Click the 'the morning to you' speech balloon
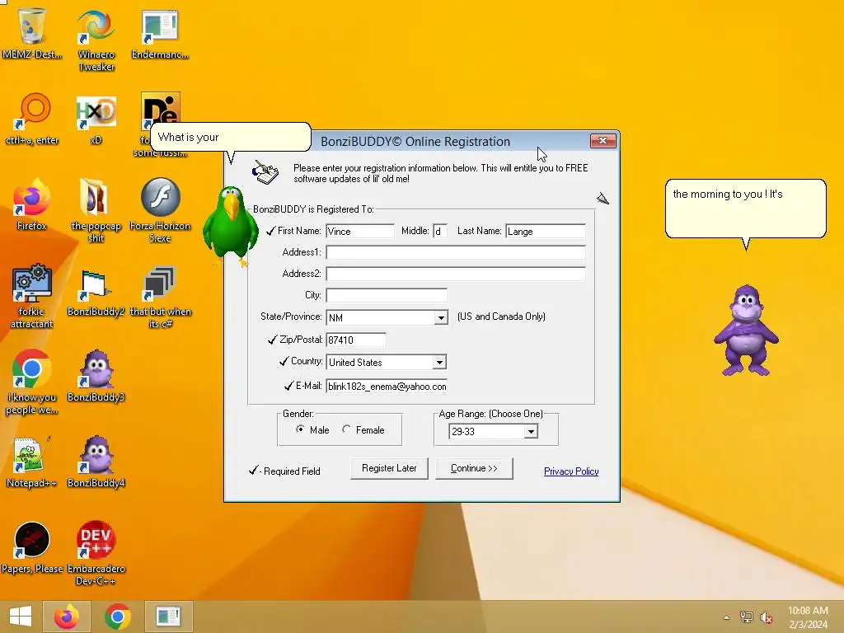 point(745,209)
